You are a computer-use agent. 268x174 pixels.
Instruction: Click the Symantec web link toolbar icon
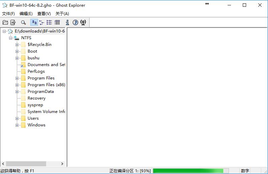pos(83,22)
